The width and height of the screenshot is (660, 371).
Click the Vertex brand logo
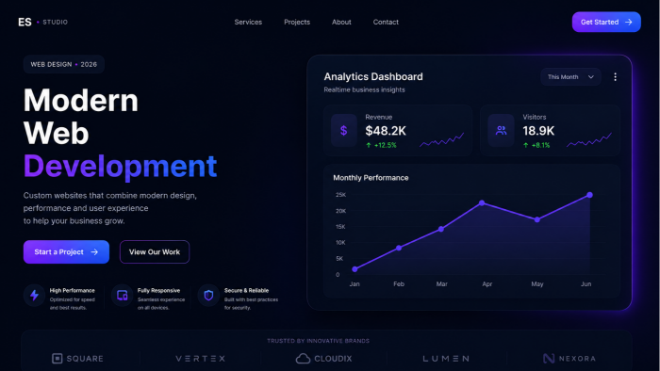pos(200,359)
